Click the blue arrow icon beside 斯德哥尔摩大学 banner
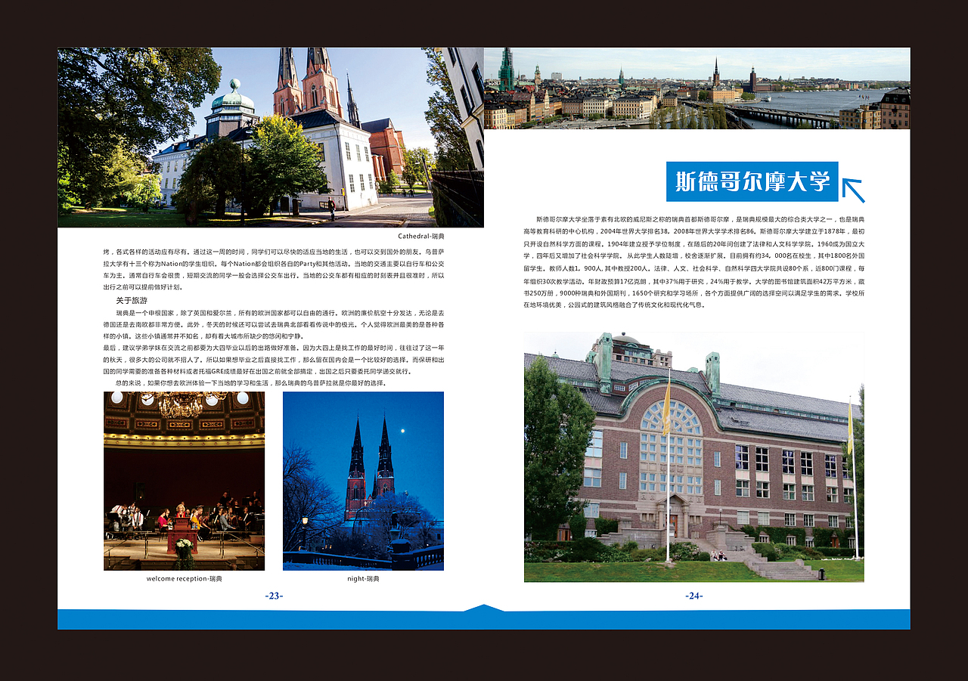Screen dimensions: 968x681 click(x=855, y=189)
